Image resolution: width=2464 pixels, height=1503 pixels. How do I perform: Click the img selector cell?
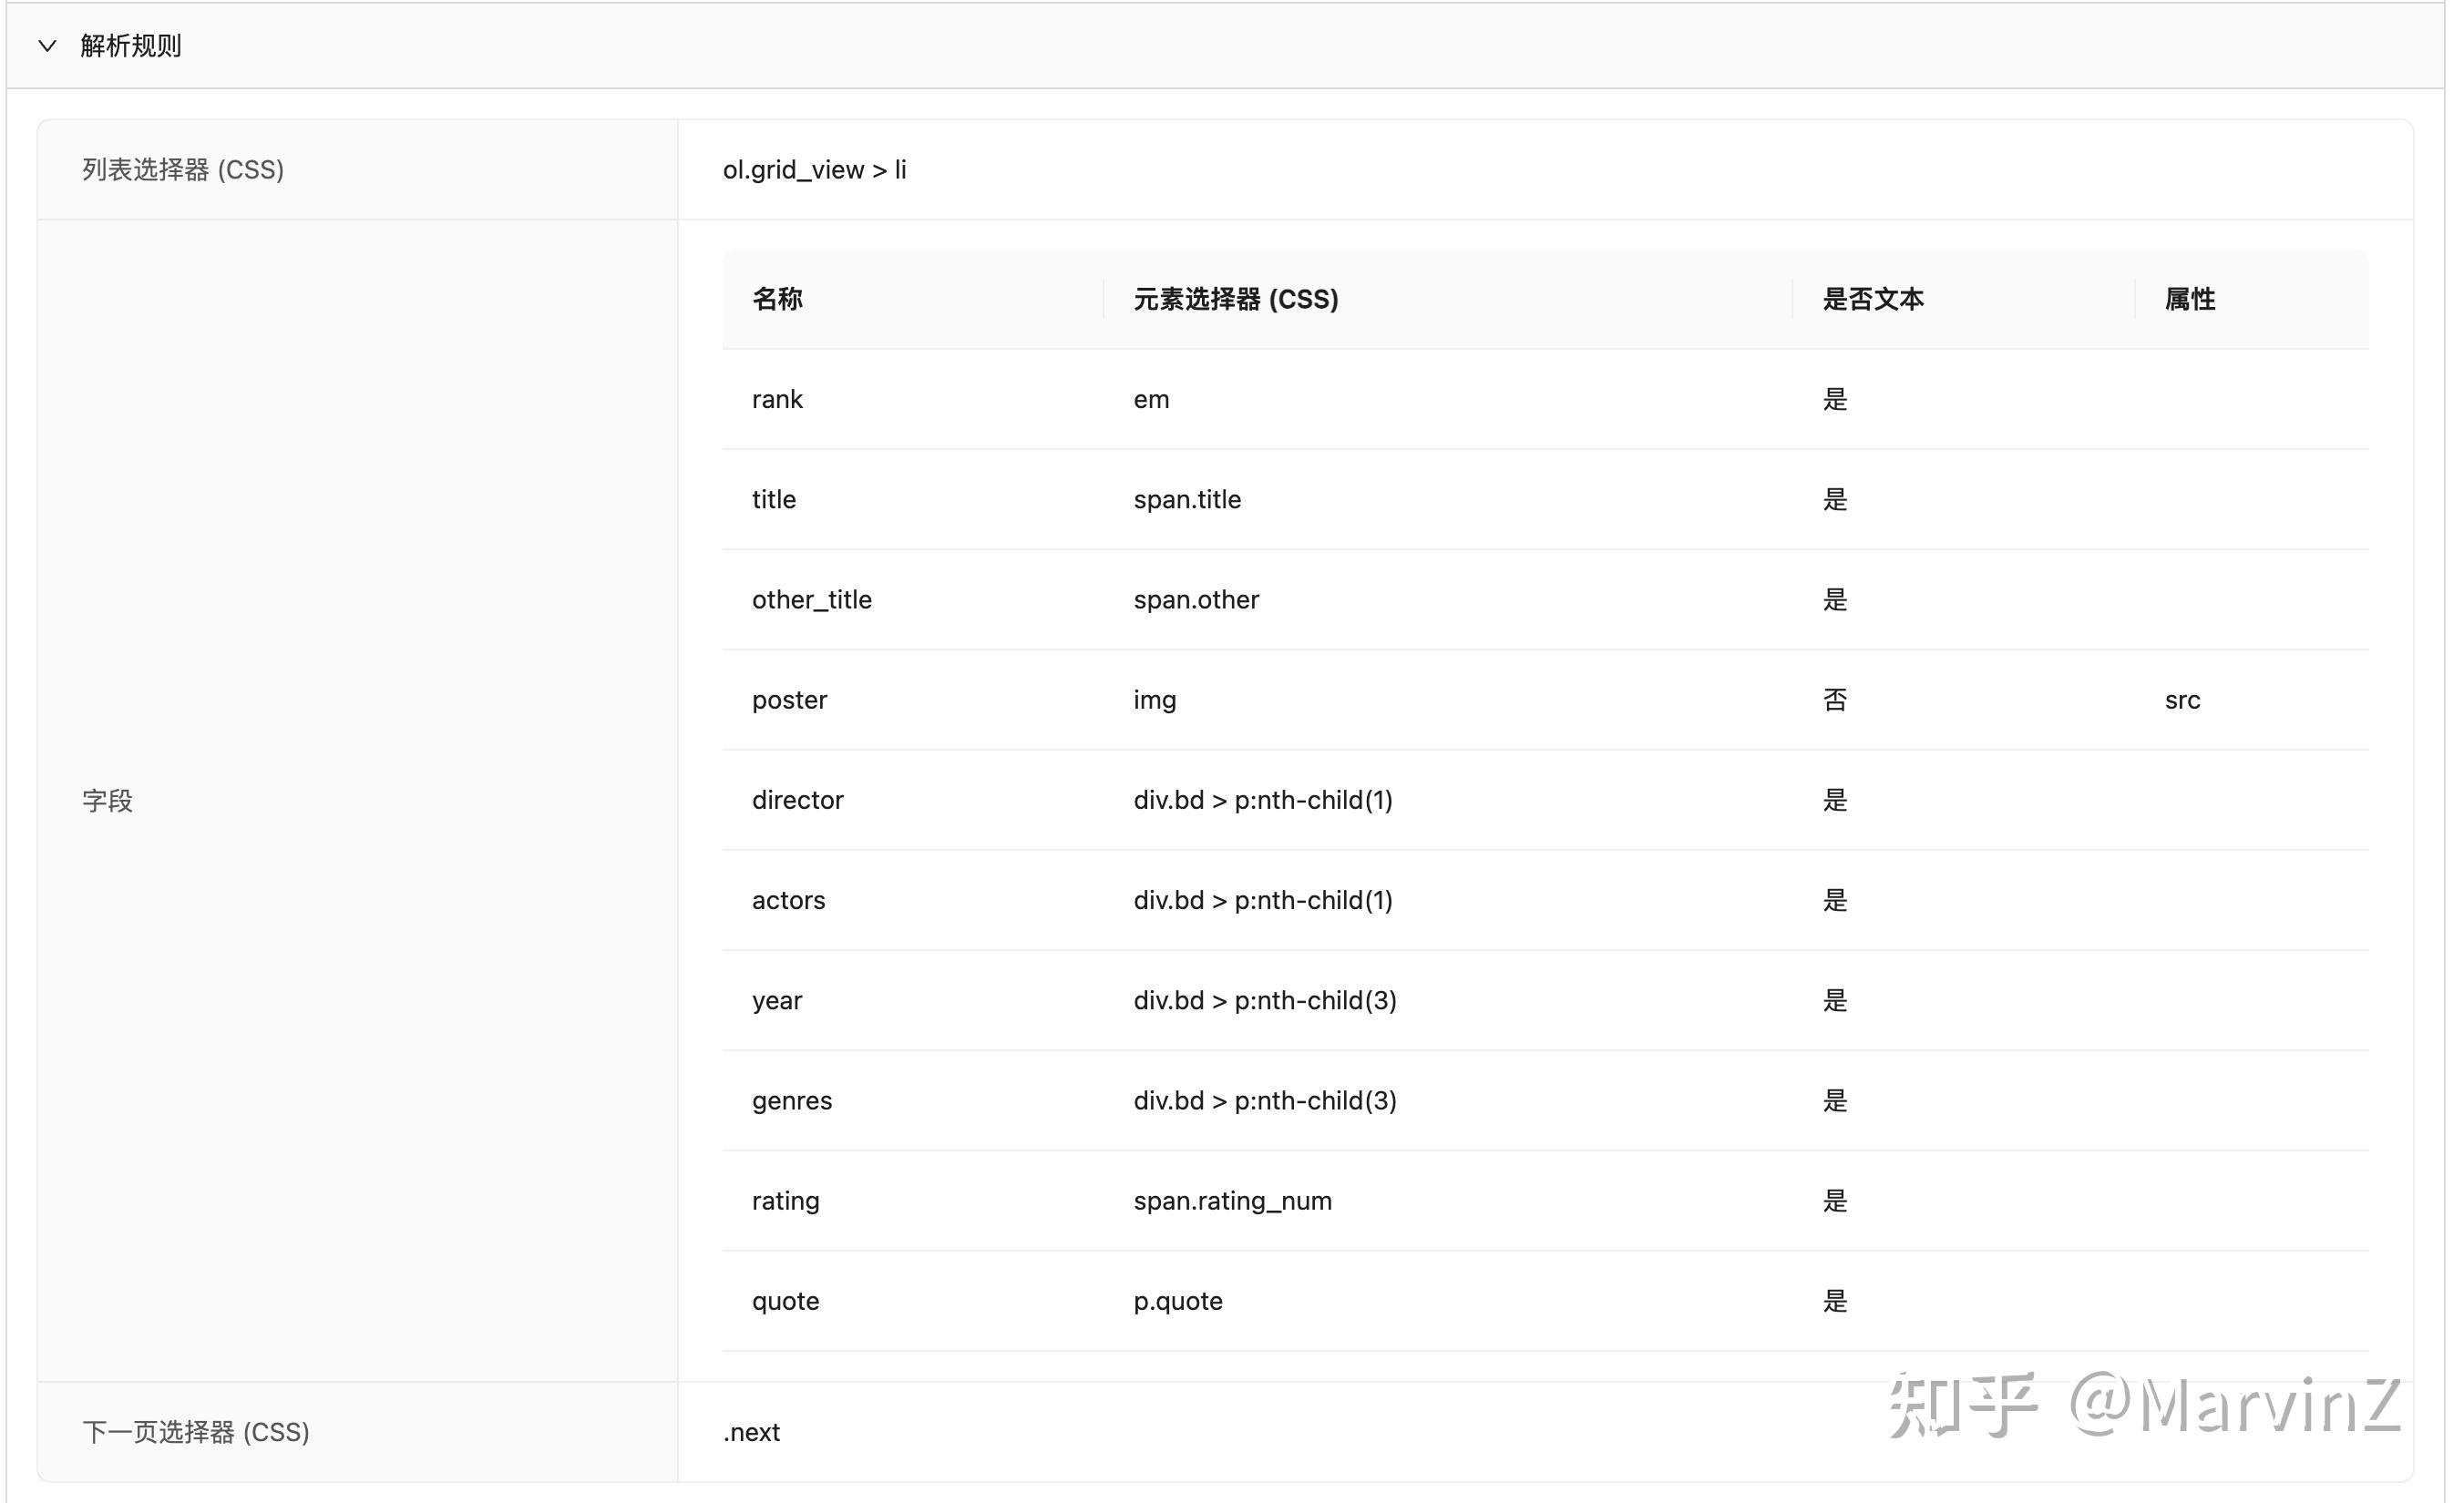point(1155,700)
